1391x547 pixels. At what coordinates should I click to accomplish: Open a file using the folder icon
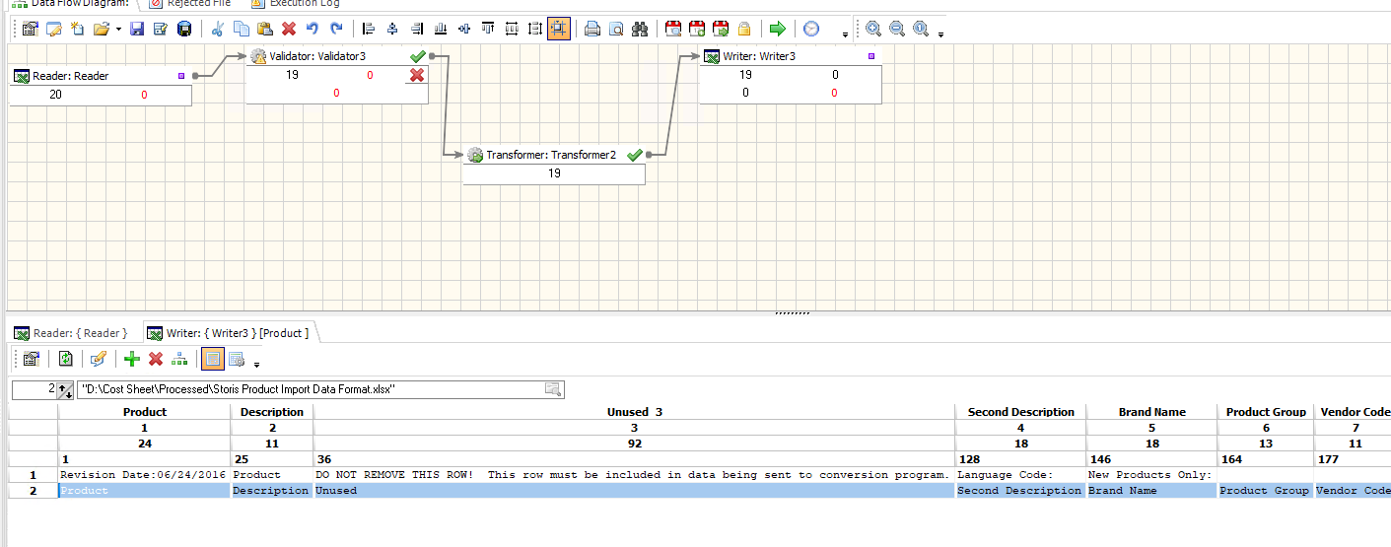click(101, 29)
